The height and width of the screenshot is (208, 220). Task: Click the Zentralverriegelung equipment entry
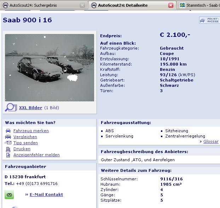185,136
